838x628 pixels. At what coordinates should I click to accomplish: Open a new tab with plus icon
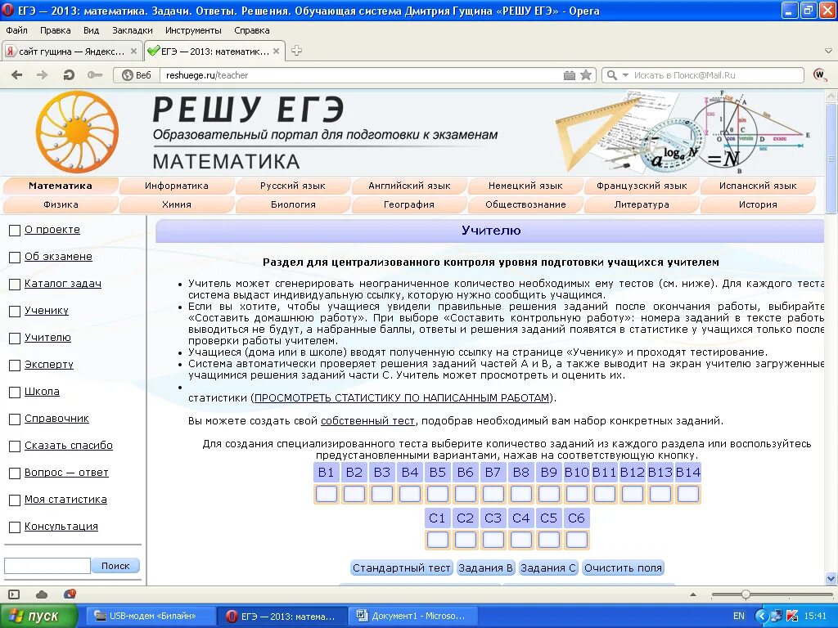[296, 51]
